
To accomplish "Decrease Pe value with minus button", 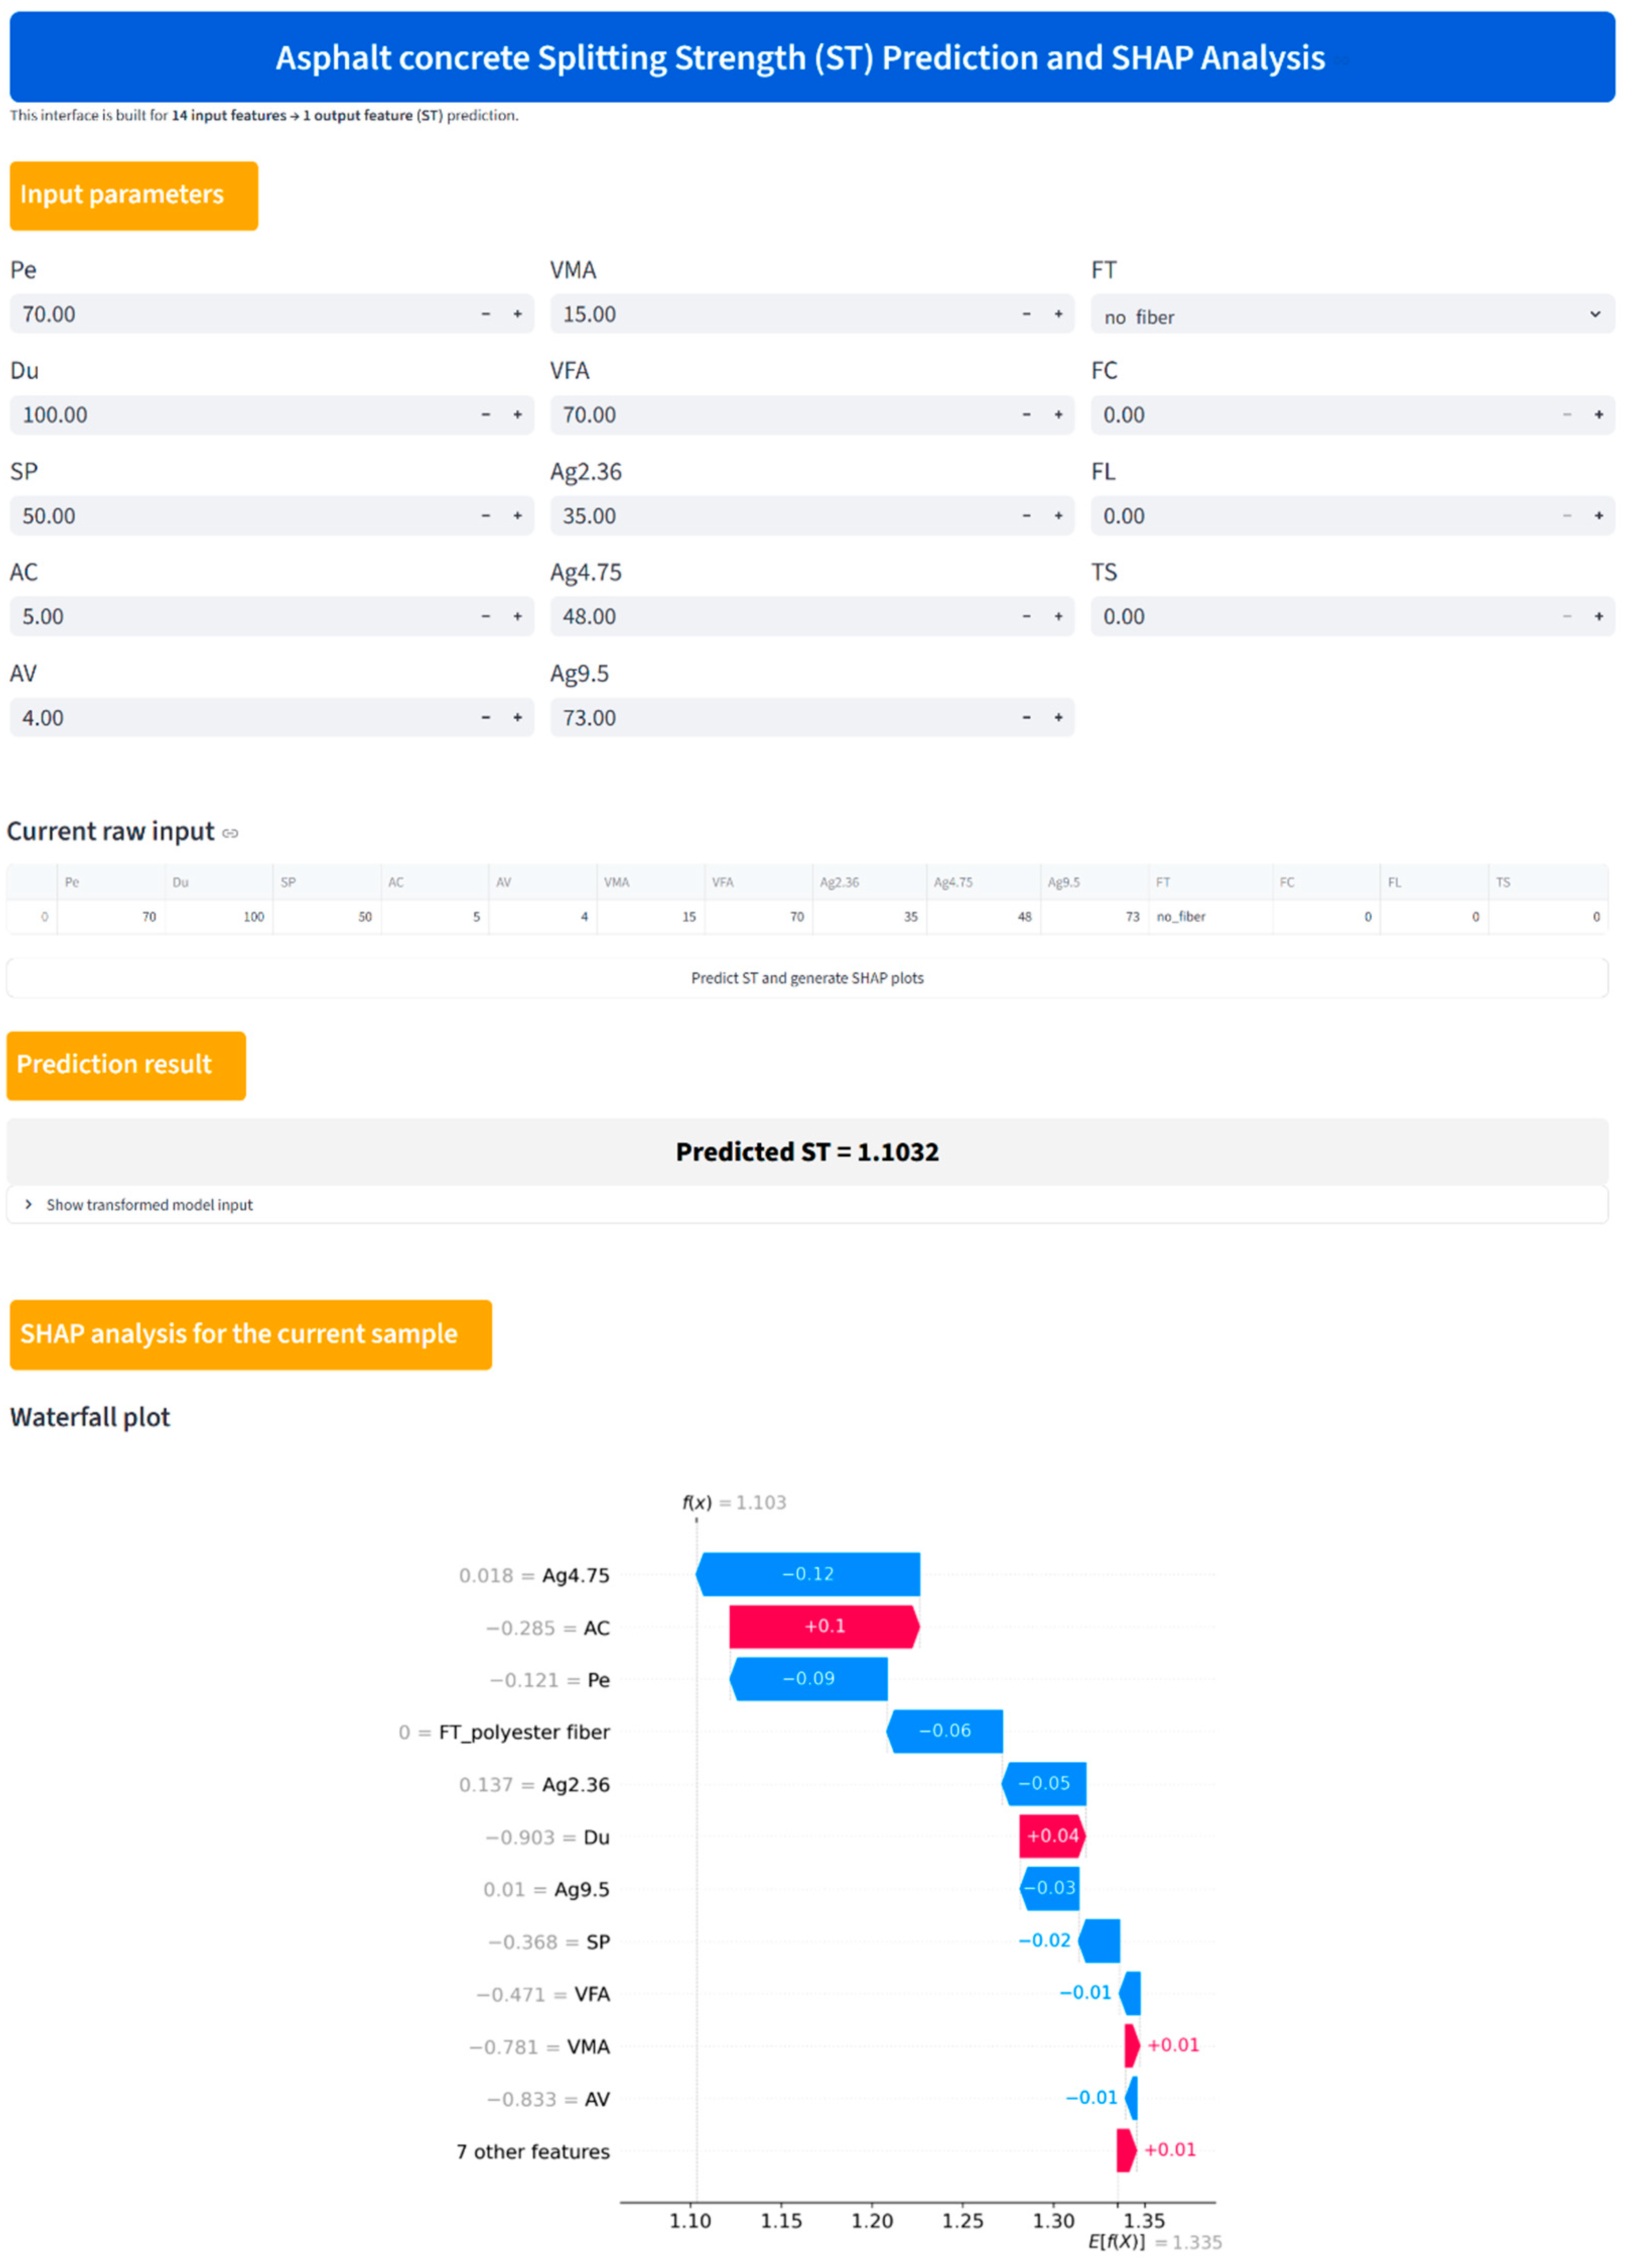I will tap(486, 314).
